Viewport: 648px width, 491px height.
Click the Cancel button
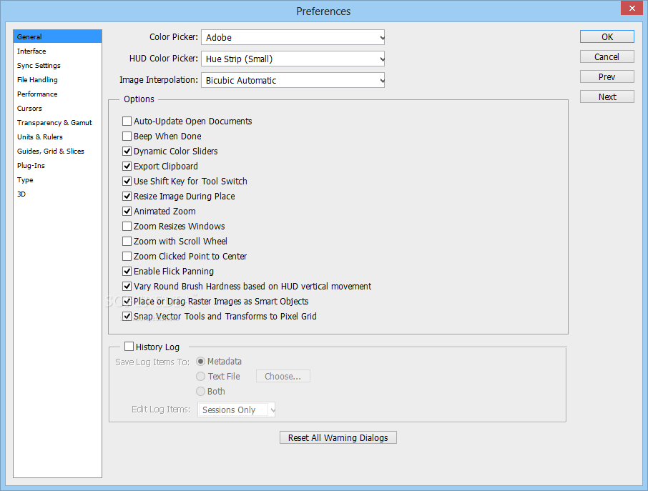pyautogui.click(x=607, y=56)
